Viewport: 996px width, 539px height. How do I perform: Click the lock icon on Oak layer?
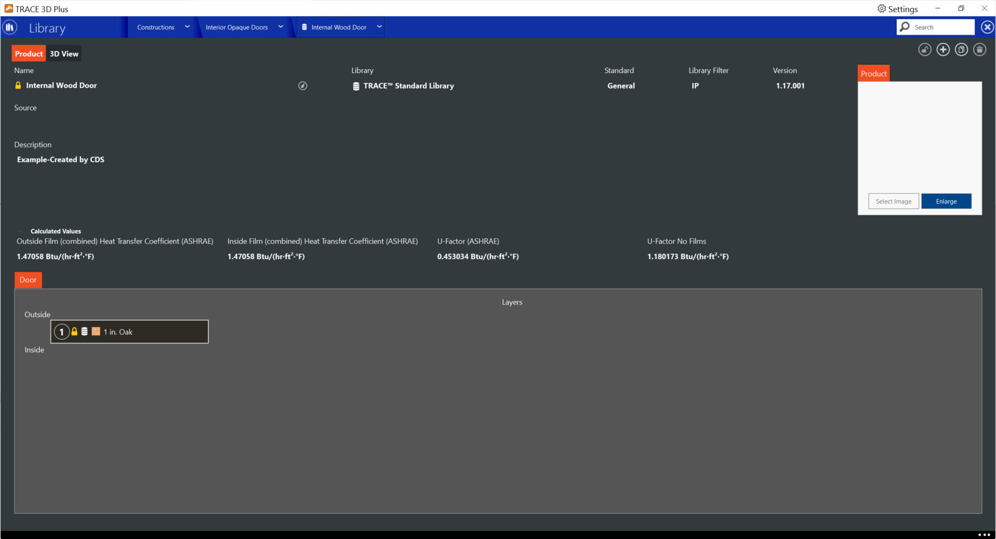[x=74, y=332]
